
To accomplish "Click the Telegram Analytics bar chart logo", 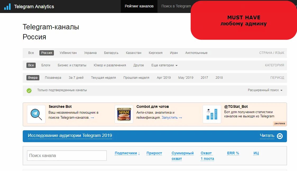I will tap(7, 7).
